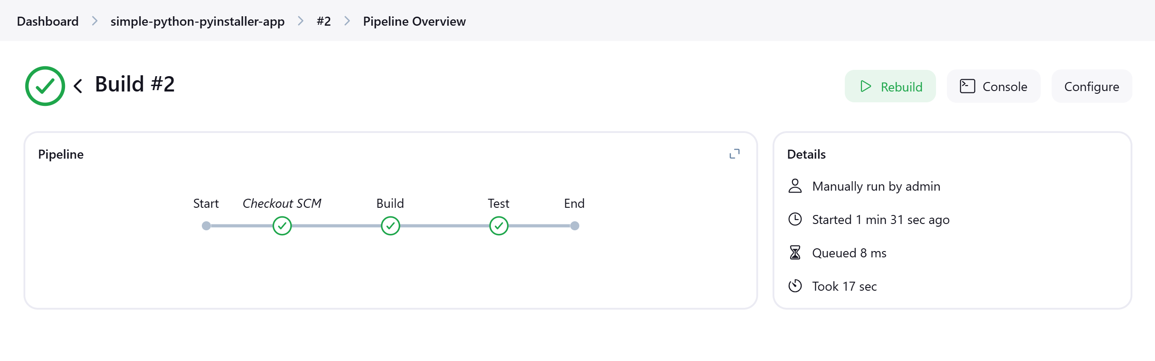Open the Console terminal icon
This screenshot has width=1155, height=361.
pos(967,86)
